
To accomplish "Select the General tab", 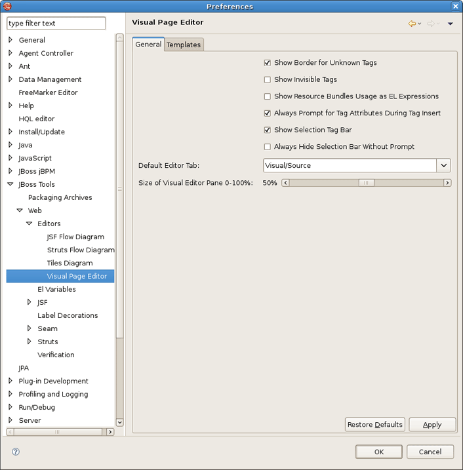I will [148, 45].
